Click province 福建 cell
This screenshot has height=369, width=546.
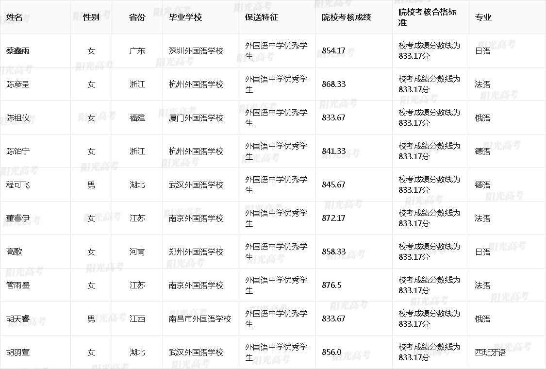tap(137, 118)
